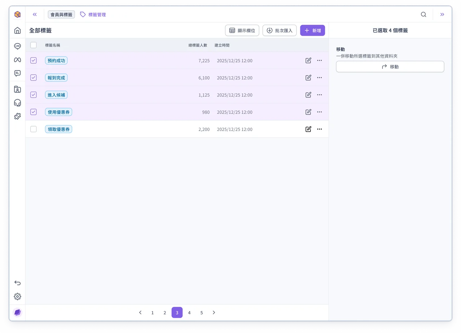The height and width of the screenshot is (333, 461).
Task: Edit the 領取優惠券 tag
Action: [308, 129]
